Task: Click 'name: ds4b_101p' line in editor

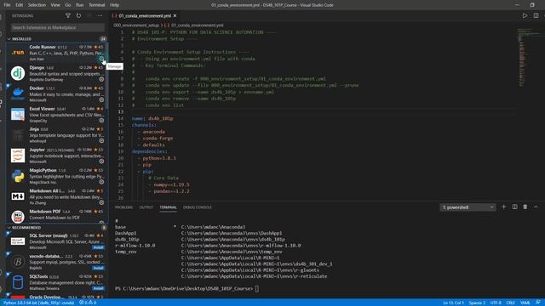Action: point(152,118)
